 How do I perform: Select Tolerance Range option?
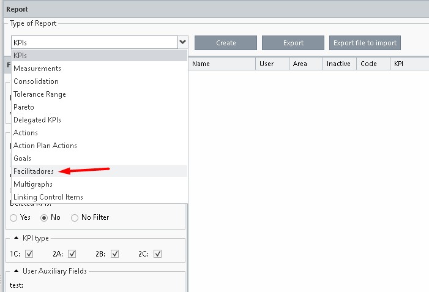pyautogui.click(x=40, y=94)
